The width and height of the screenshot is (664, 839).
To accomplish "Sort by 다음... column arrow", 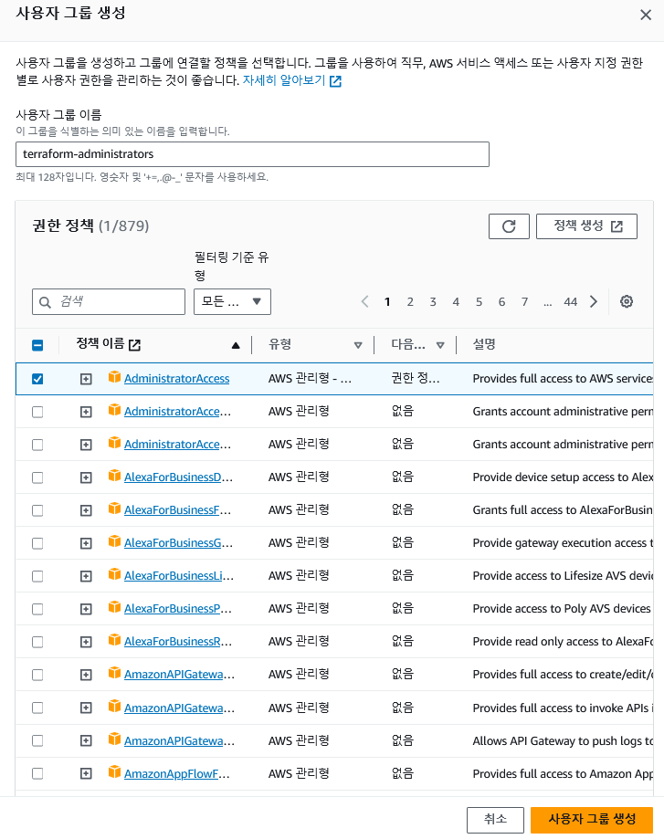I will [440, 345].
